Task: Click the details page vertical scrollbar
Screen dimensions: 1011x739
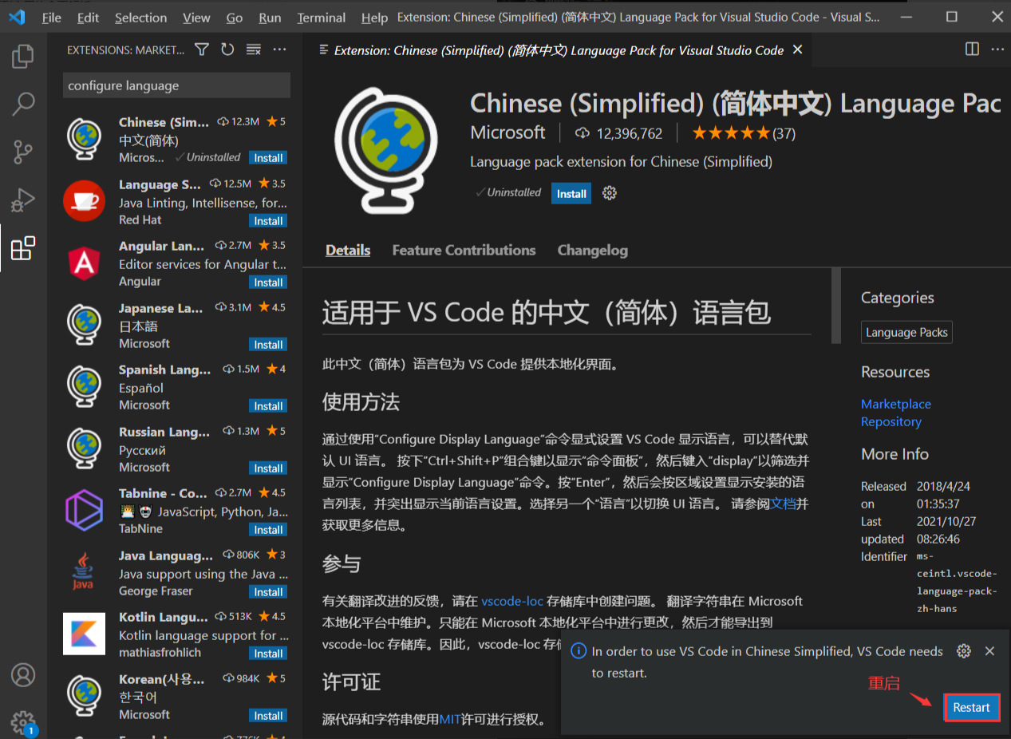Action: coord(836,306)
